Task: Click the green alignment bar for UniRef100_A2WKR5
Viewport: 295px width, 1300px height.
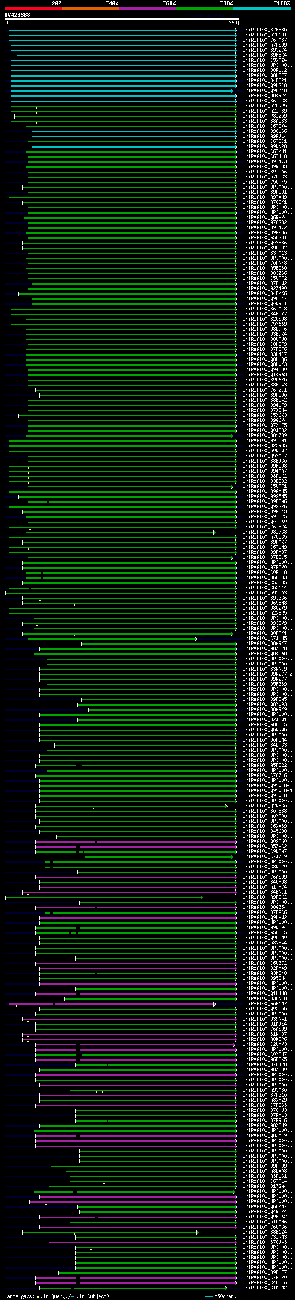Action: click(x=123, y=106)
